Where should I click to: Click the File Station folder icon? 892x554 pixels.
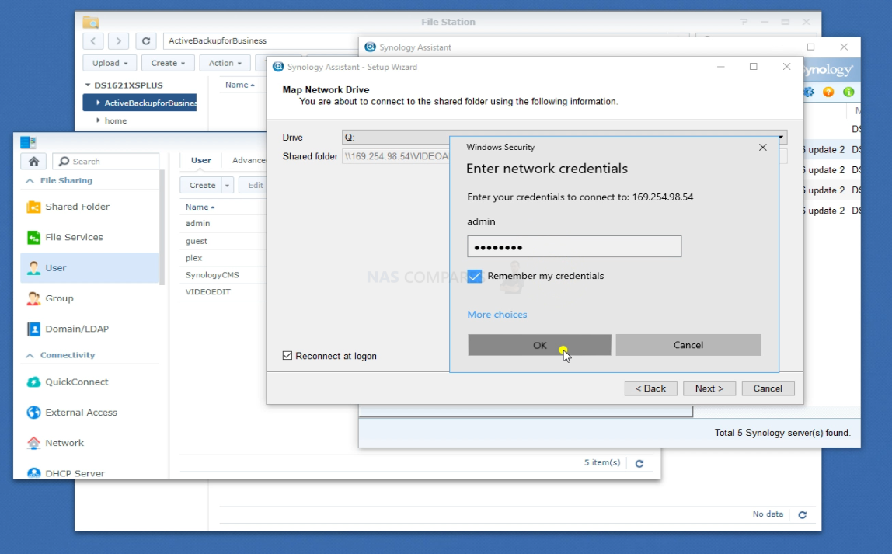click(90, 23)
